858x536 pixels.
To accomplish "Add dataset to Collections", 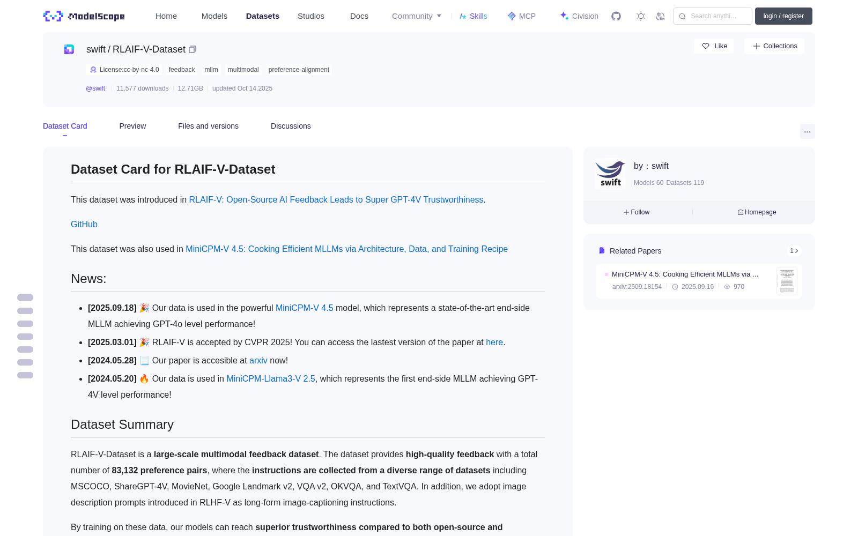I will [x=774, y=46].
